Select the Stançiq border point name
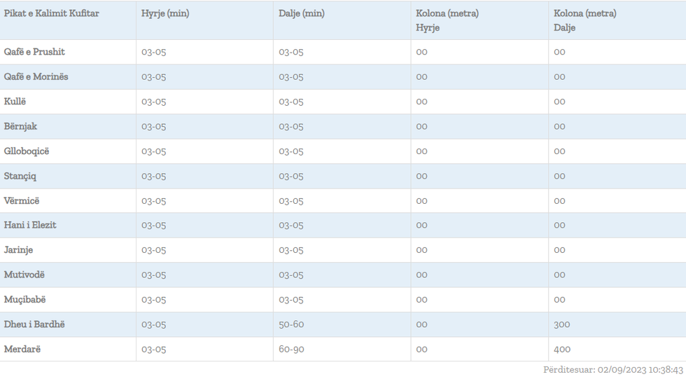686x379 pixels. coord(20,176)
